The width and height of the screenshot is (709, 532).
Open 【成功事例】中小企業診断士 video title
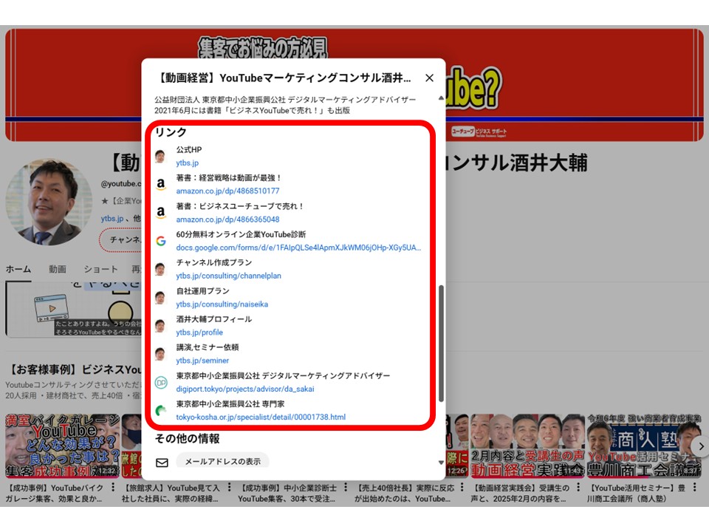(287, 493)
